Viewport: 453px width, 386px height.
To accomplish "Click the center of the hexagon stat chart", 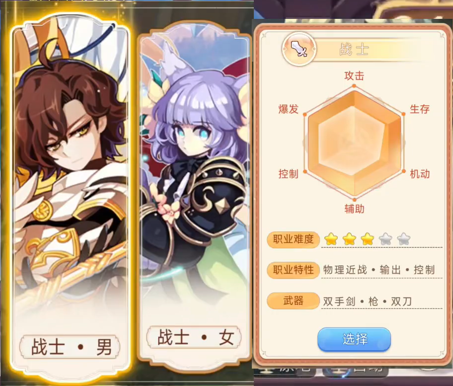I will point(354,143).
